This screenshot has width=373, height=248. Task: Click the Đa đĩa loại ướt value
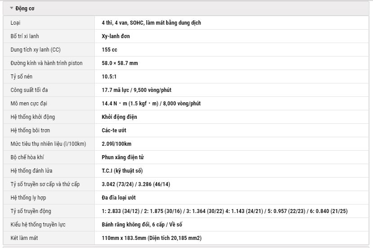[x=119, y=198]
